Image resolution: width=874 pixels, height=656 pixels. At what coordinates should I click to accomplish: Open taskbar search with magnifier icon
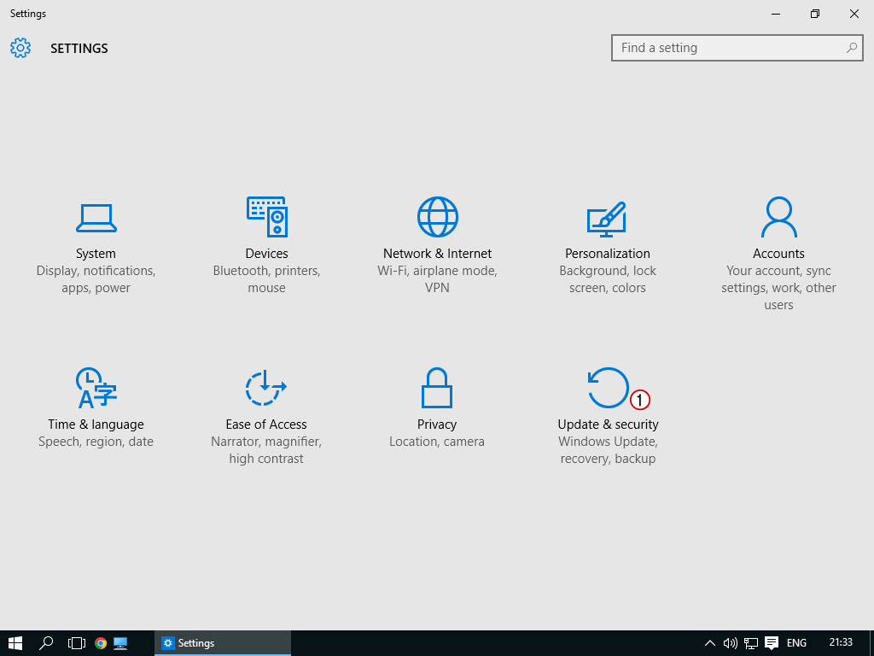[x=47, y=643]
